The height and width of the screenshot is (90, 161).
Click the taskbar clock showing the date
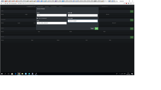(128, 74)
